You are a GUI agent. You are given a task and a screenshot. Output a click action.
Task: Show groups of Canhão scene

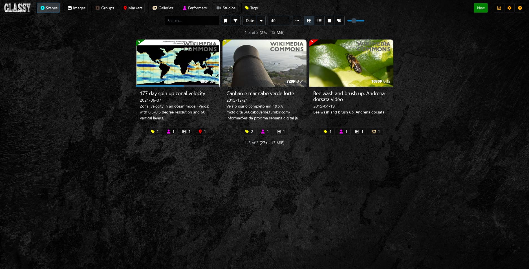[281, 132]
